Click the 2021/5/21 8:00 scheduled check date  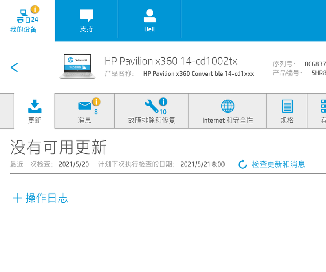pos(203,164)
